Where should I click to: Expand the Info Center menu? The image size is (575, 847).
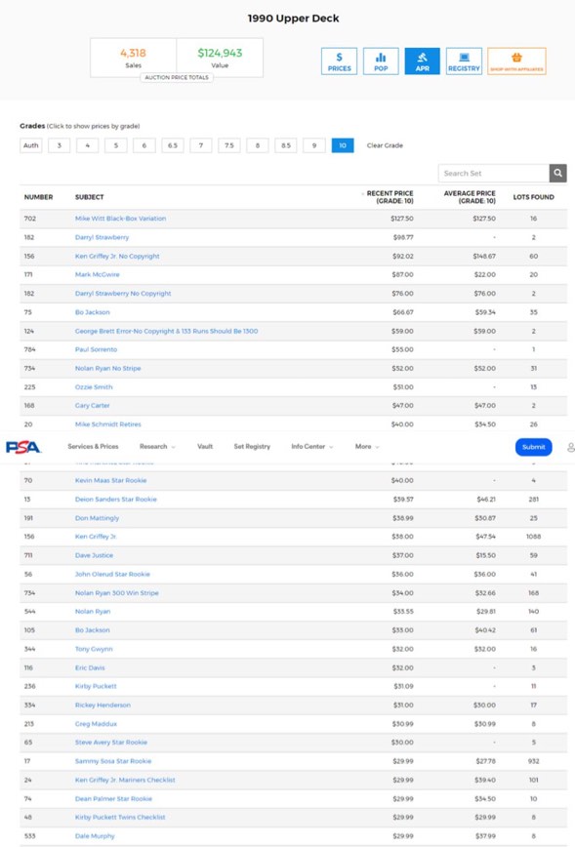coord(312,447)
